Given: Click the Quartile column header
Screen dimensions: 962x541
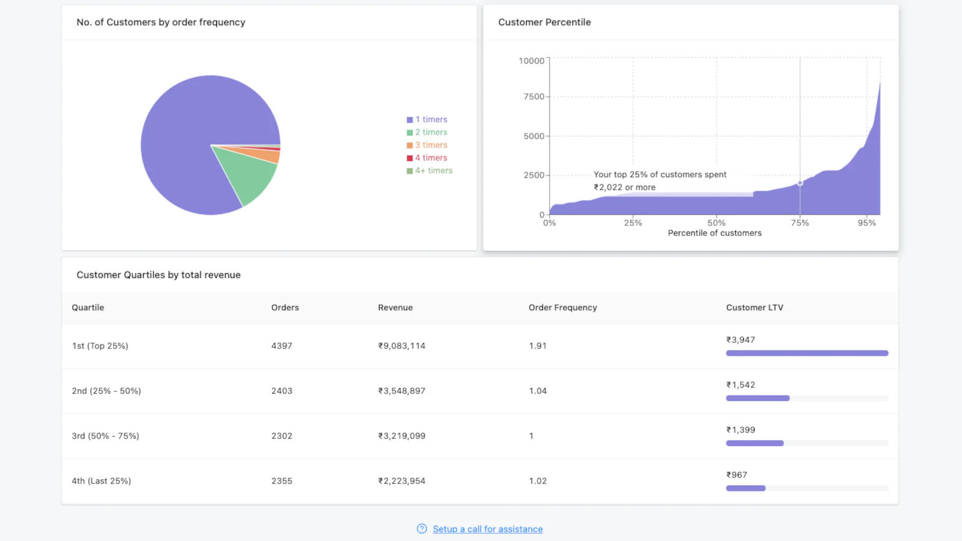Looking at the screenshot, I should tap(88, 308).
